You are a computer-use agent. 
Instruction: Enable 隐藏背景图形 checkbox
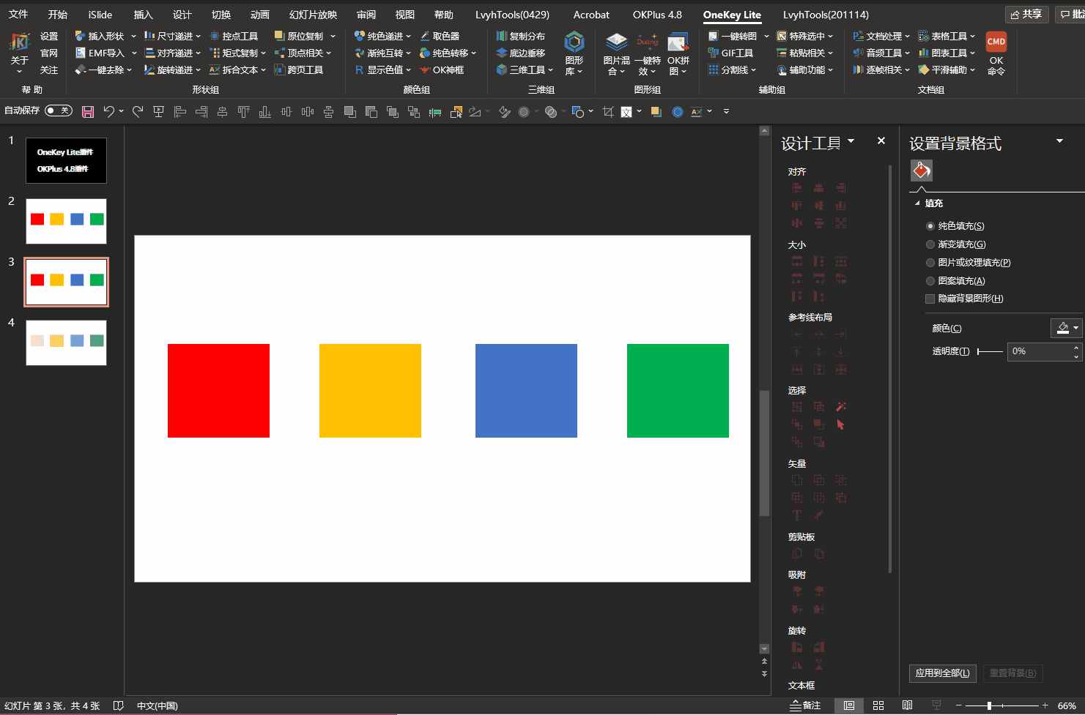coord(930,299)
